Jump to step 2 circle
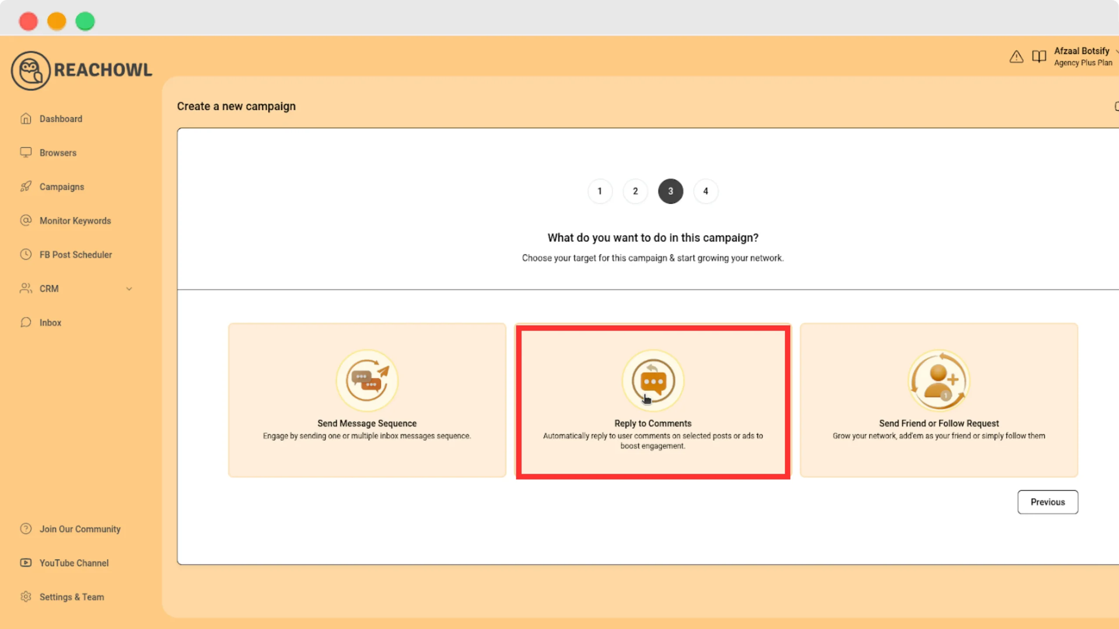Image resolution: width=1119 pixels, height=629 pixels. 635,191
